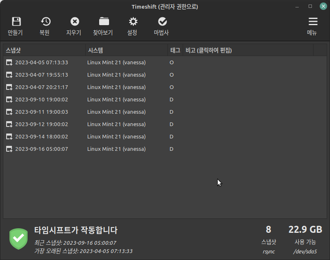Edit comment cell for 2023-09-12 snapshot
This screenshot has height=260, width=330.
point(248,124)
